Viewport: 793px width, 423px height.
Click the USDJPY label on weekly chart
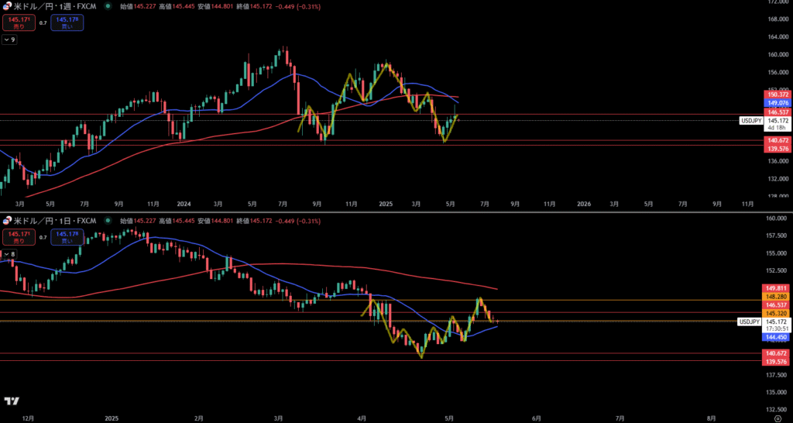coord(750,121)
